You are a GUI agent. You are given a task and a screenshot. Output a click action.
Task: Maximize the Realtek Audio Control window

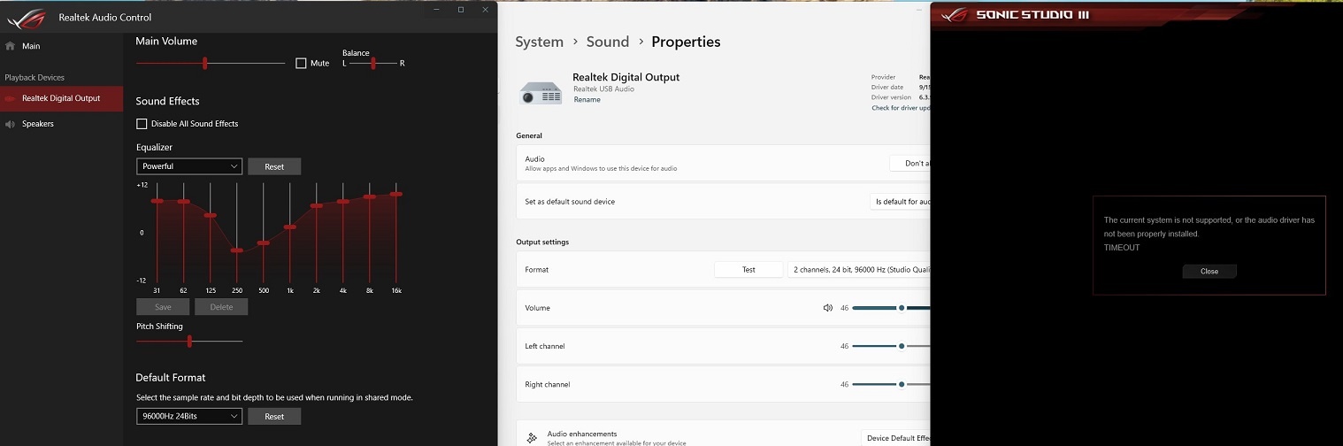[x=461, y=9]
